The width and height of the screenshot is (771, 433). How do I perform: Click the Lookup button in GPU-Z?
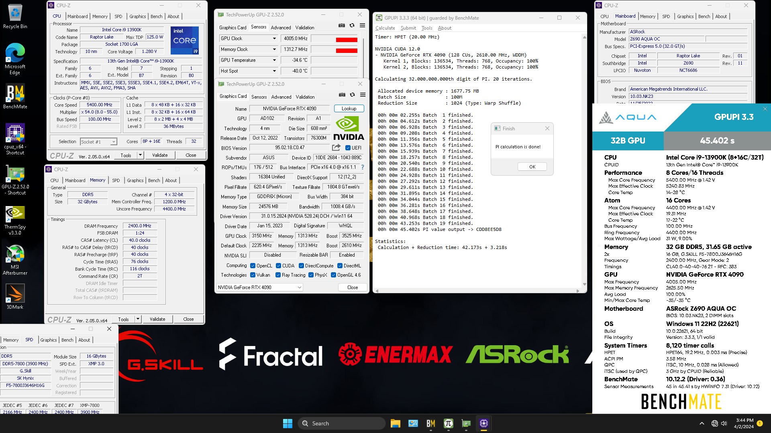coord(348,108)
